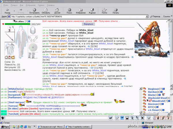Click info icon next to Dr.Alex [7]
The image size is (173, 129).
pos(29,21)
